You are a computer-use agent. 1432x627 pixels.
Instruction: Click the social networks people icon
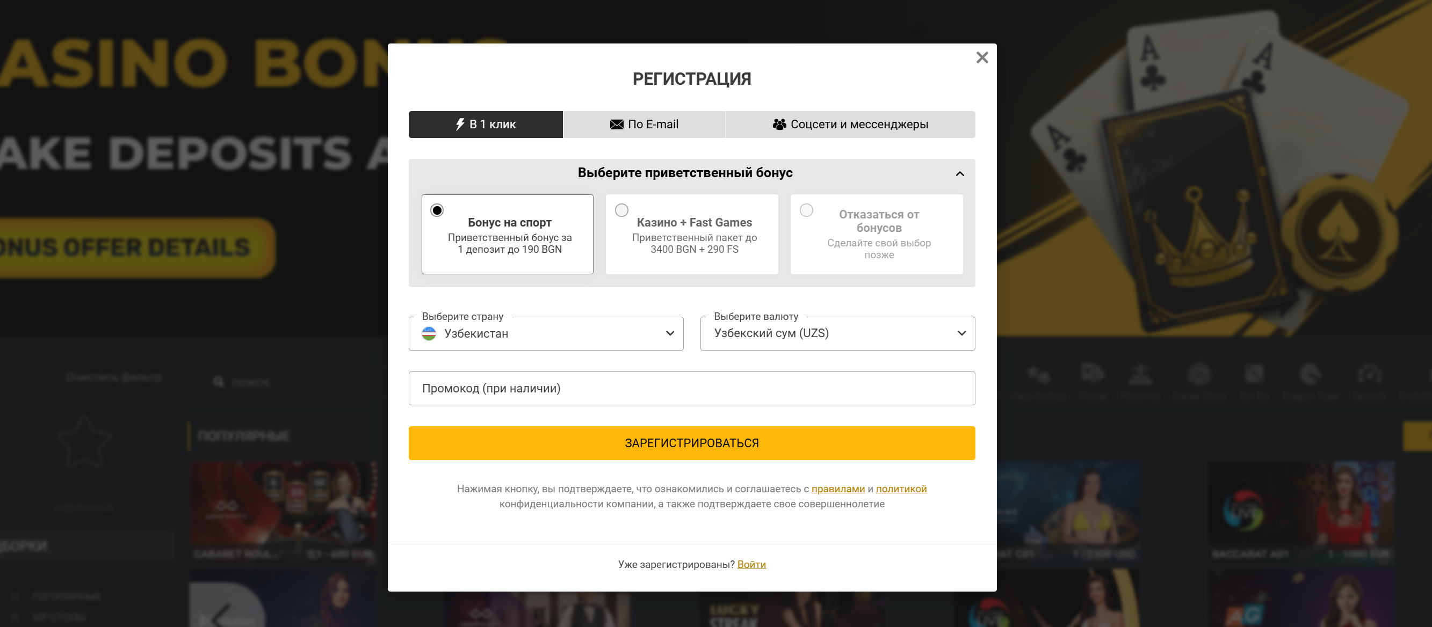[x=779, y=125]
